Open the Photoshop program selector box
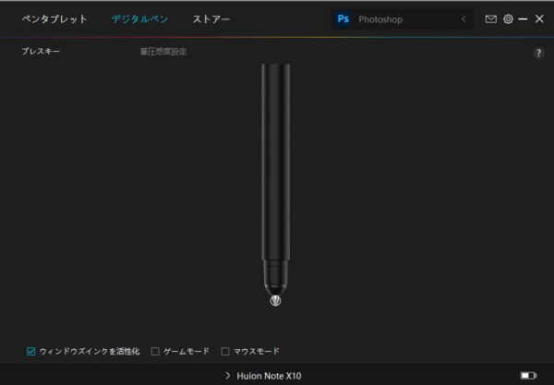 [x=403, y=19]
